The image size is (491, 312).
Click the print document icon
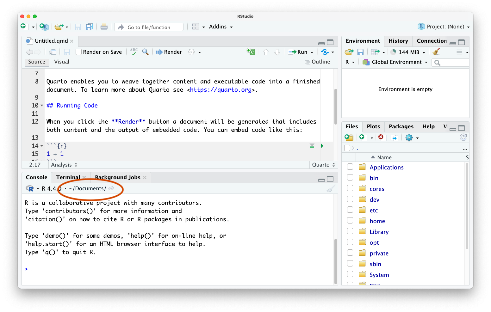point(104,27)
